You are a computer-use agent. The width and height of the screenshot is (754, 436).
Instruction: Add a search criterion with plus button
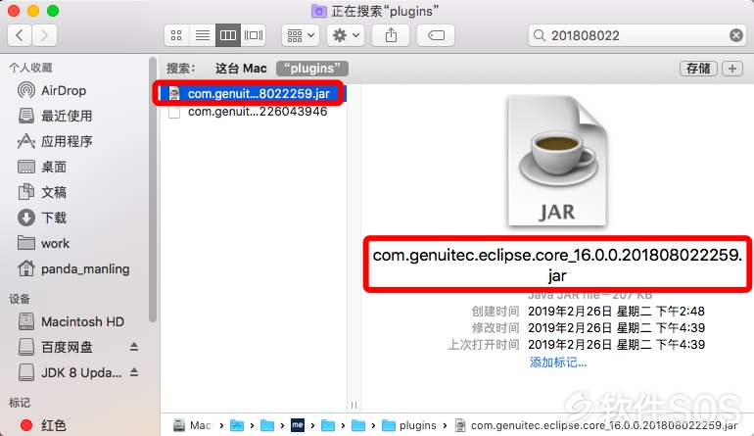pos(732,69)
